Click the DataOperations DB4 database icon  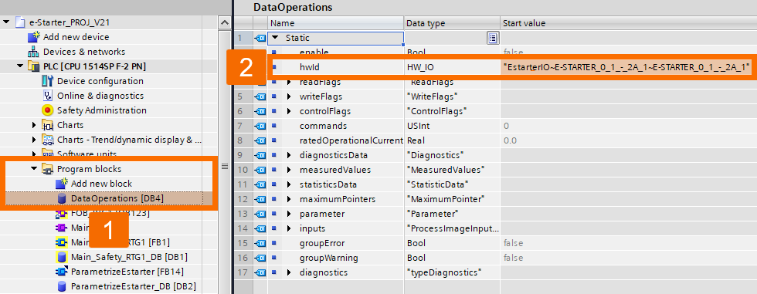[x=61, y=198]
